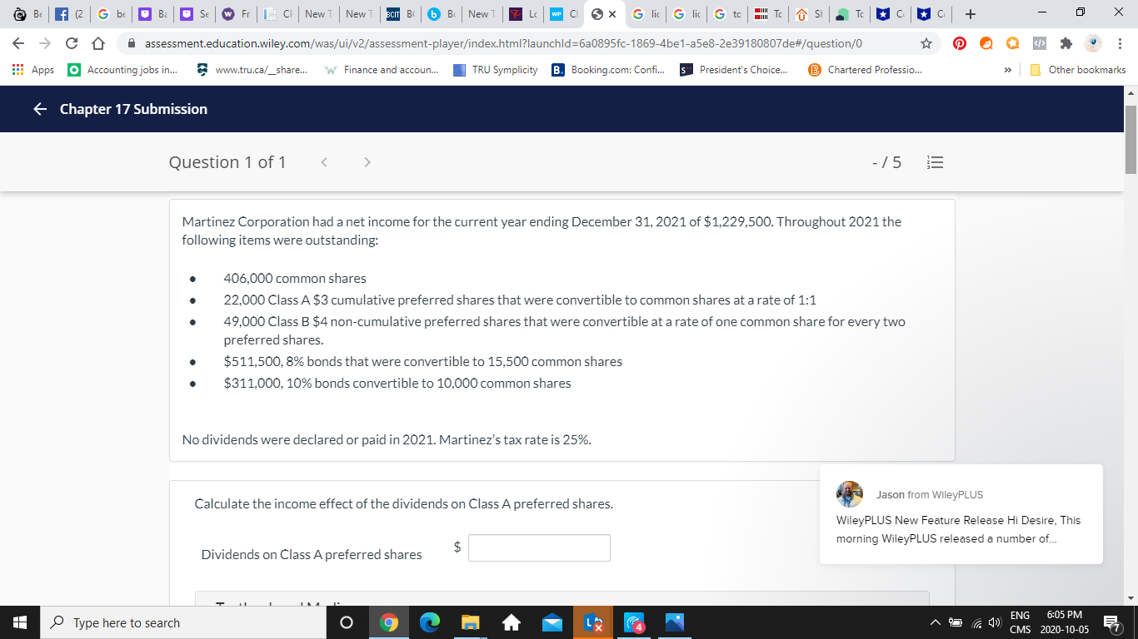Click the Chrome profile avatar icon
1138x639 pixels.
click(x=1091, y=42)
